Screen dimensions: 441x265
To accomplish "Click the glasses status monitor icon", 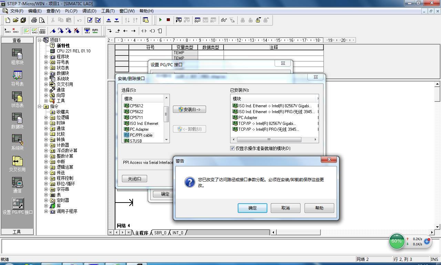I will (x=224, y=20).
